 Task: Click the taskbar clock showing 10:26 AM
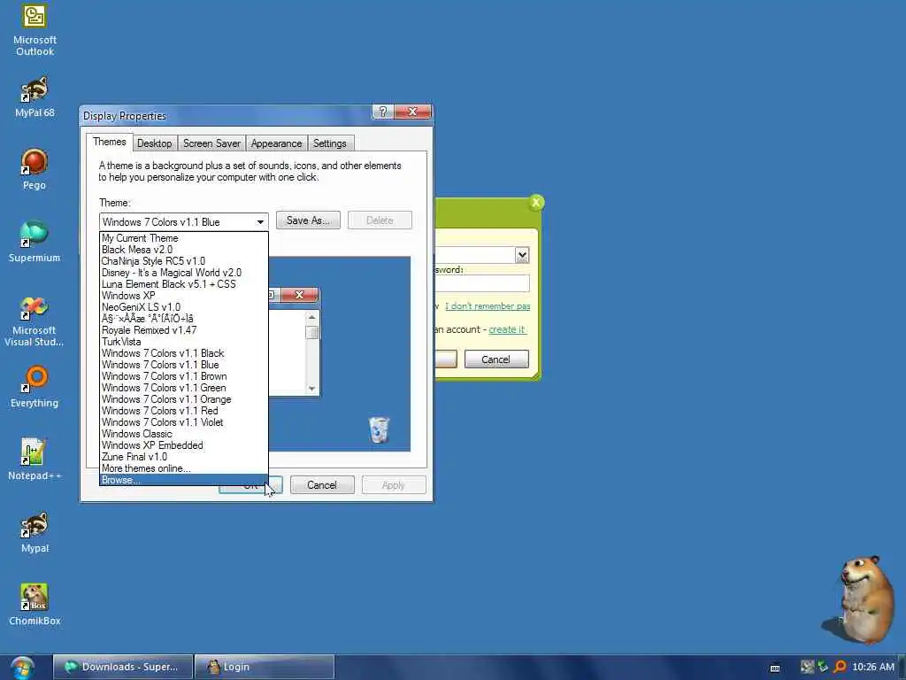pos(872,667)
